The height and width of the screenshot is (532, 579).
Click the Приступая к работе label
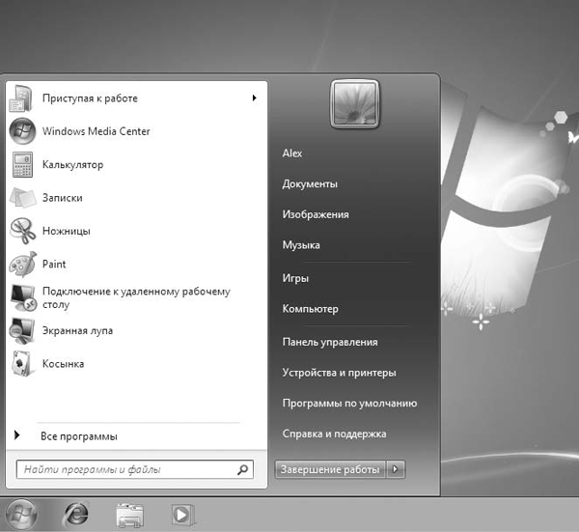click(x=90, y=98)
